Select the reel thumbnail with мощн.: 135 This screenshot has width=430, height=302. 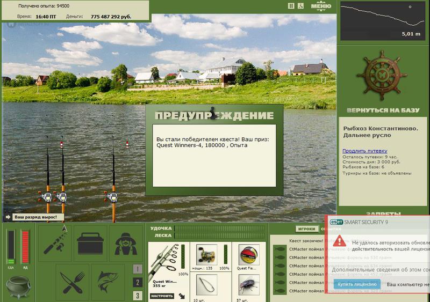pyautogui.click(x=207, y=255)
